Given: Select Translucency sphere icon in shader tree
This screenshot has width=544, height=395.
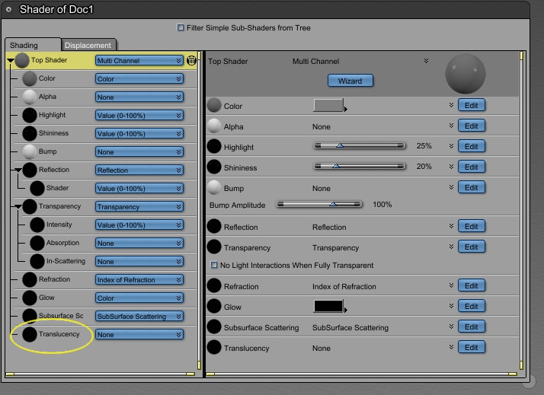Looking at the screenshot, I should click(30, 334).
